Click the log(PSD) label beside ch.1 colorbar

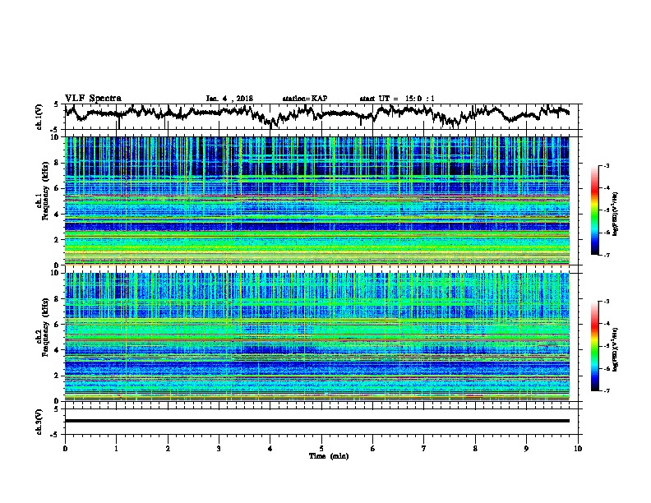(616, 215)
